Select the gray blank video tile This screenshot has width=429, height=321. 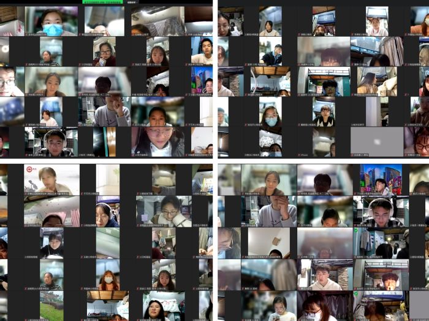(x=376, y=141)
